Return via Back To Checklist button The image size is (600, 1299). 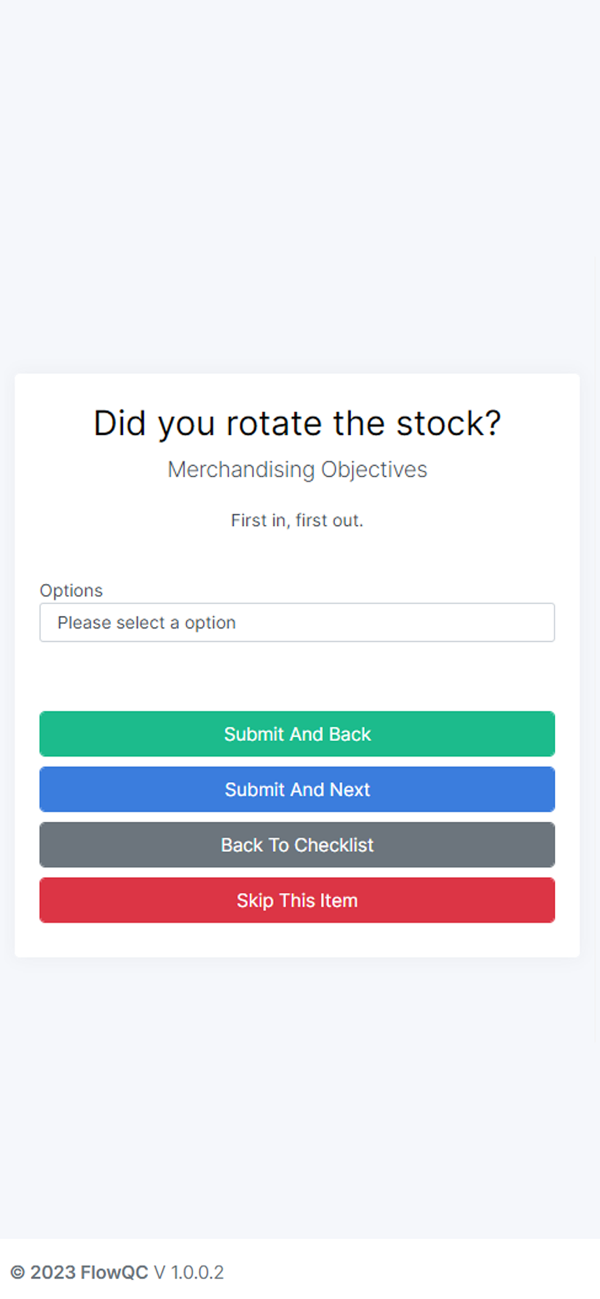point(297,845)
